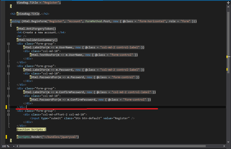This screenshot has width=231, height=149.
Task: Collapse the col-md-offset-2 col-md-10 div
Action: pyautogui.click(x=9, y=114)
